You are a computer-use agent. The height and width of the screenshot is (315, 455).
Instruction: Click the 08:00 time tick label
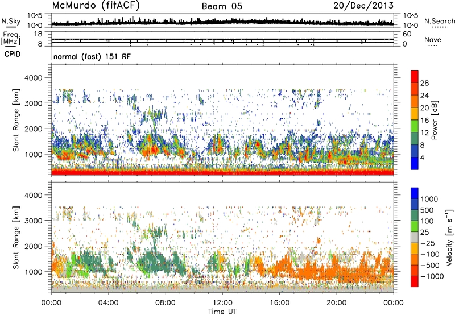166,303
